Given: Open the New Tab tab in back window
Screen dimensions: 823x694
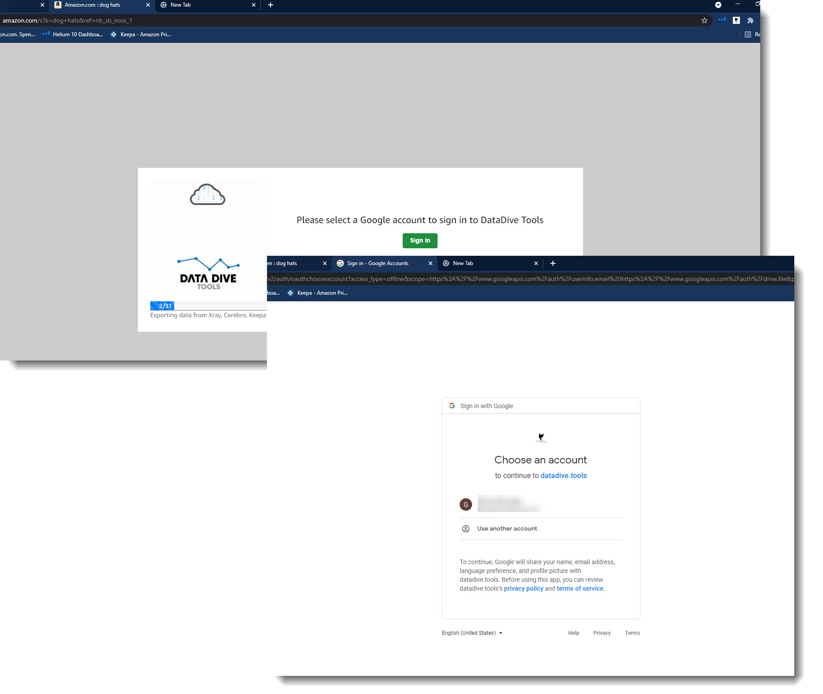Looking at the screenshot, I should (208, 5).
